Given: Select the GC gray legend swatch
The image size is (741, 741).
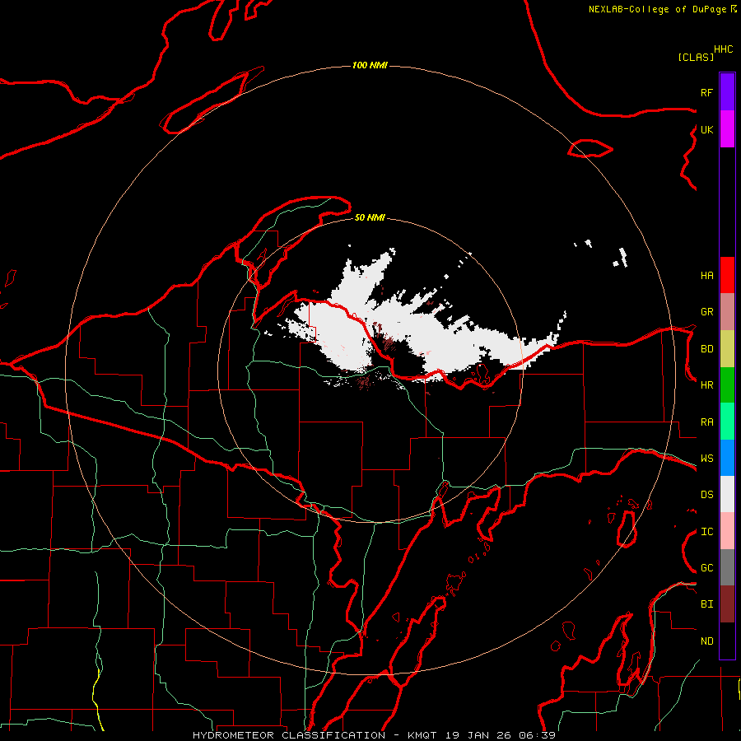Looking at the screenshot, I should (x=727, y=567).
